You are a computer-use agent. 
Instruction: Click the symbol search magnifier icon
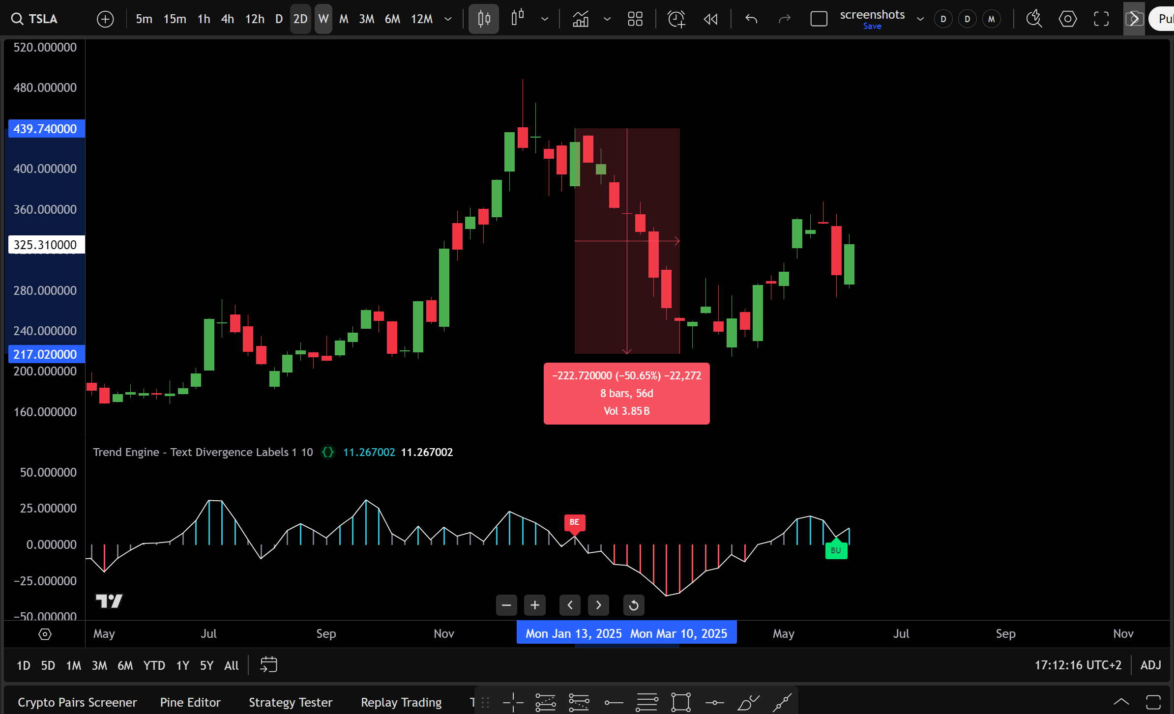[17, 19]
